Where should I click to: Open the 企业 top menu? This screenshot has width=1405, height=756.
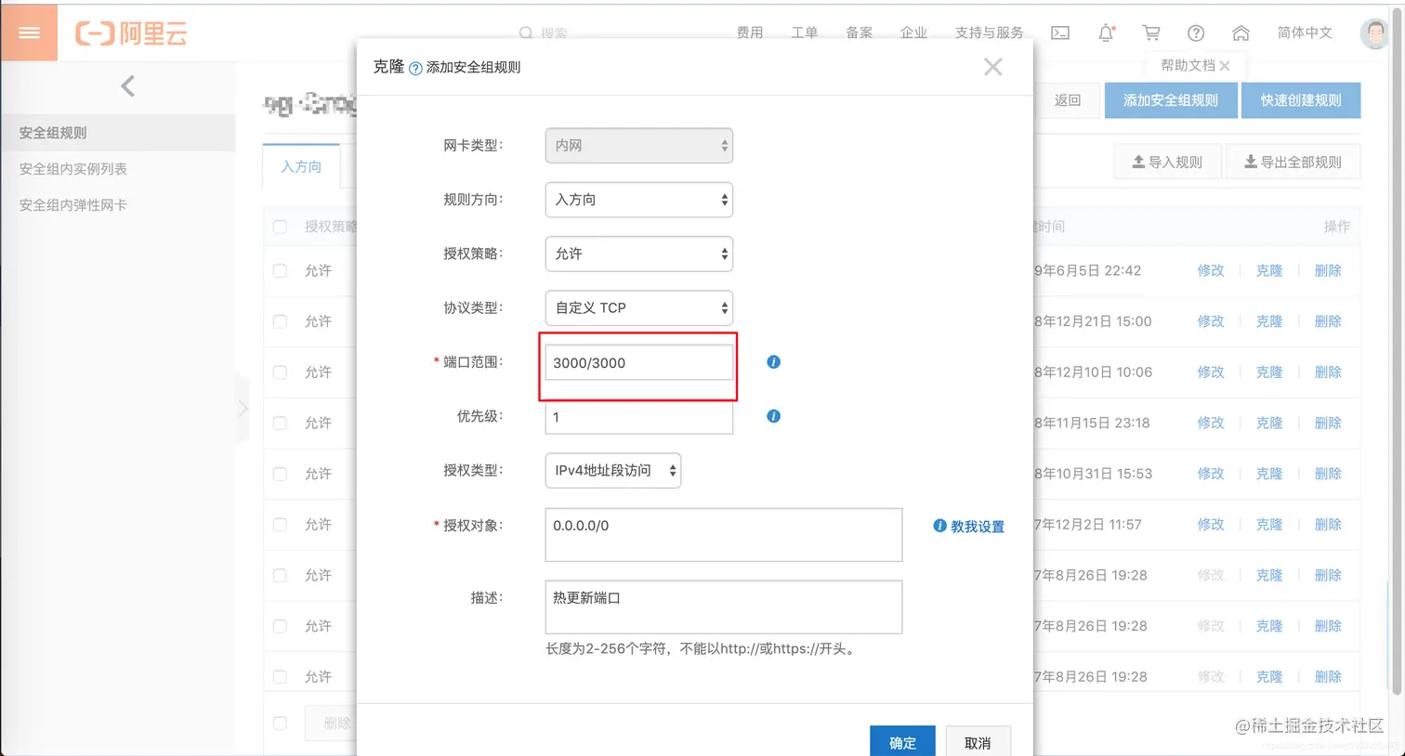pos(914,33)
